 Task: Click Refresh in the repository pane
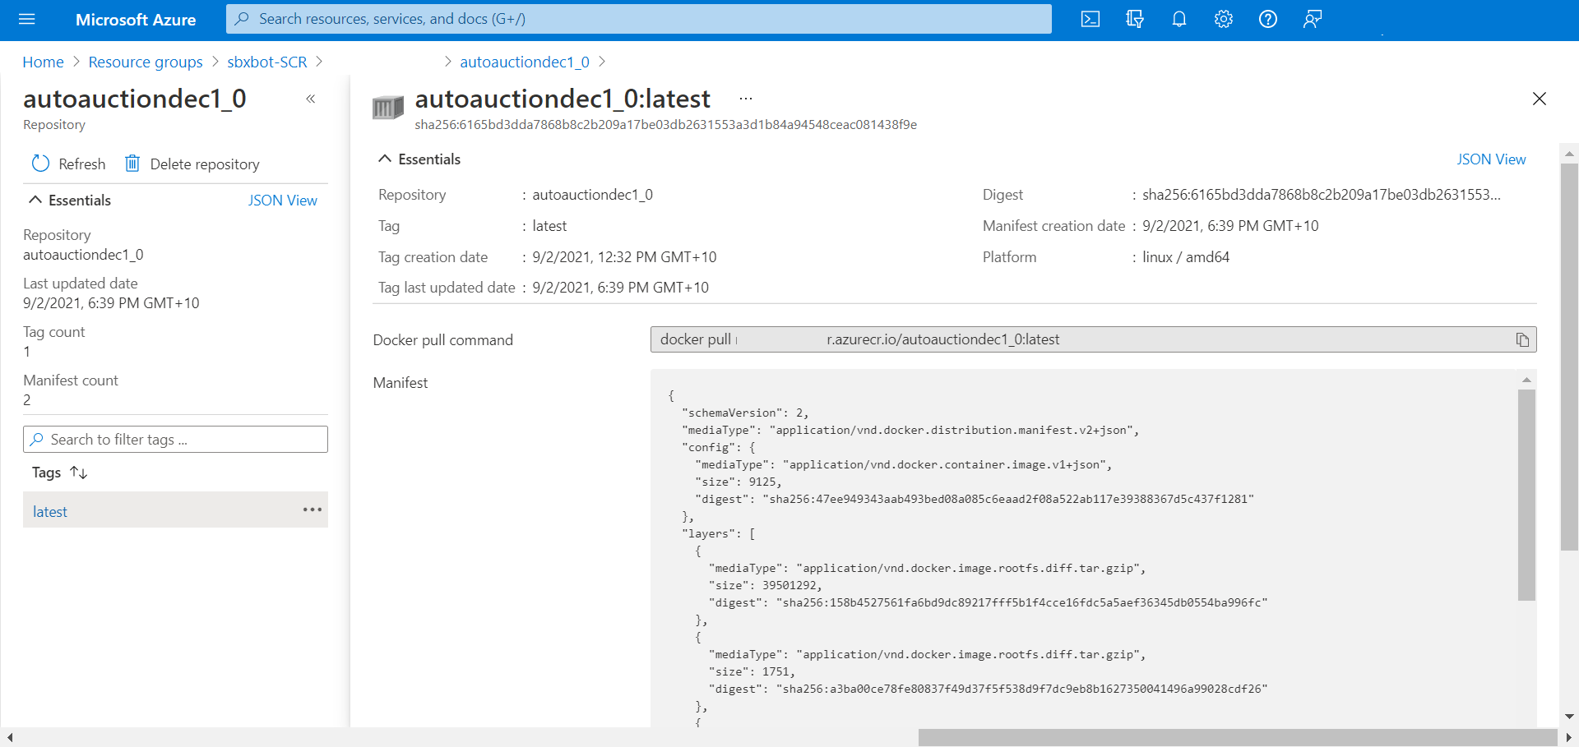pyautogui.click(x=69, y=164)
